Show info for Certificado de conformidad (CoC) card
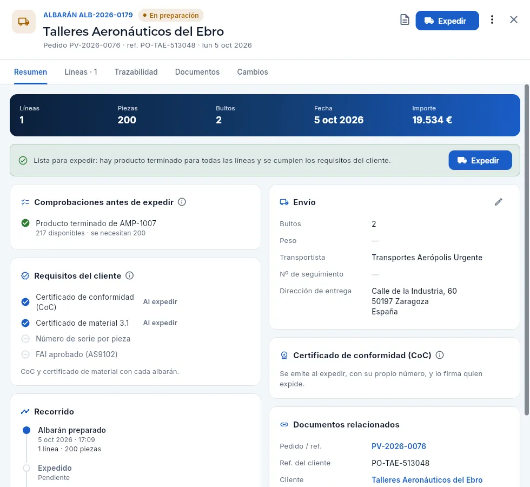 click(x=440, y=355)
